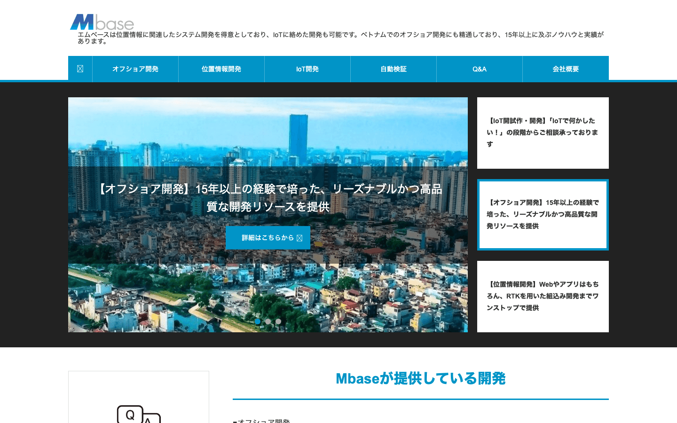Click the ■オフショア開発 section text
This screenshot has width=677, height=423.
click(x=261, y=421)
